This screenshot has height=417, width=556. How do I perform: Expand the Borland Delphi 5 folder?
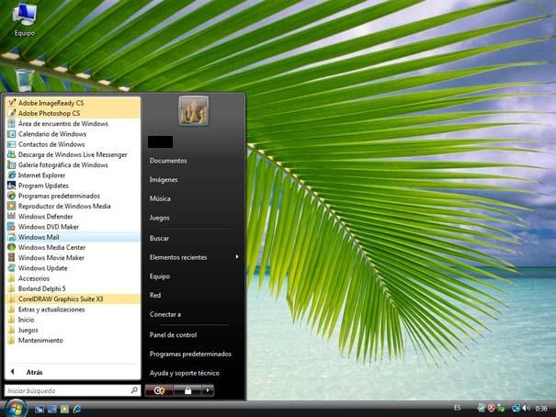[73, 288]
